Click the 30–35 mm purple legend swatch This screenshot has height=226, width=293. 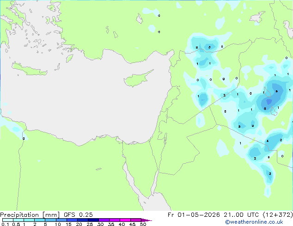(x=104, y=220)
